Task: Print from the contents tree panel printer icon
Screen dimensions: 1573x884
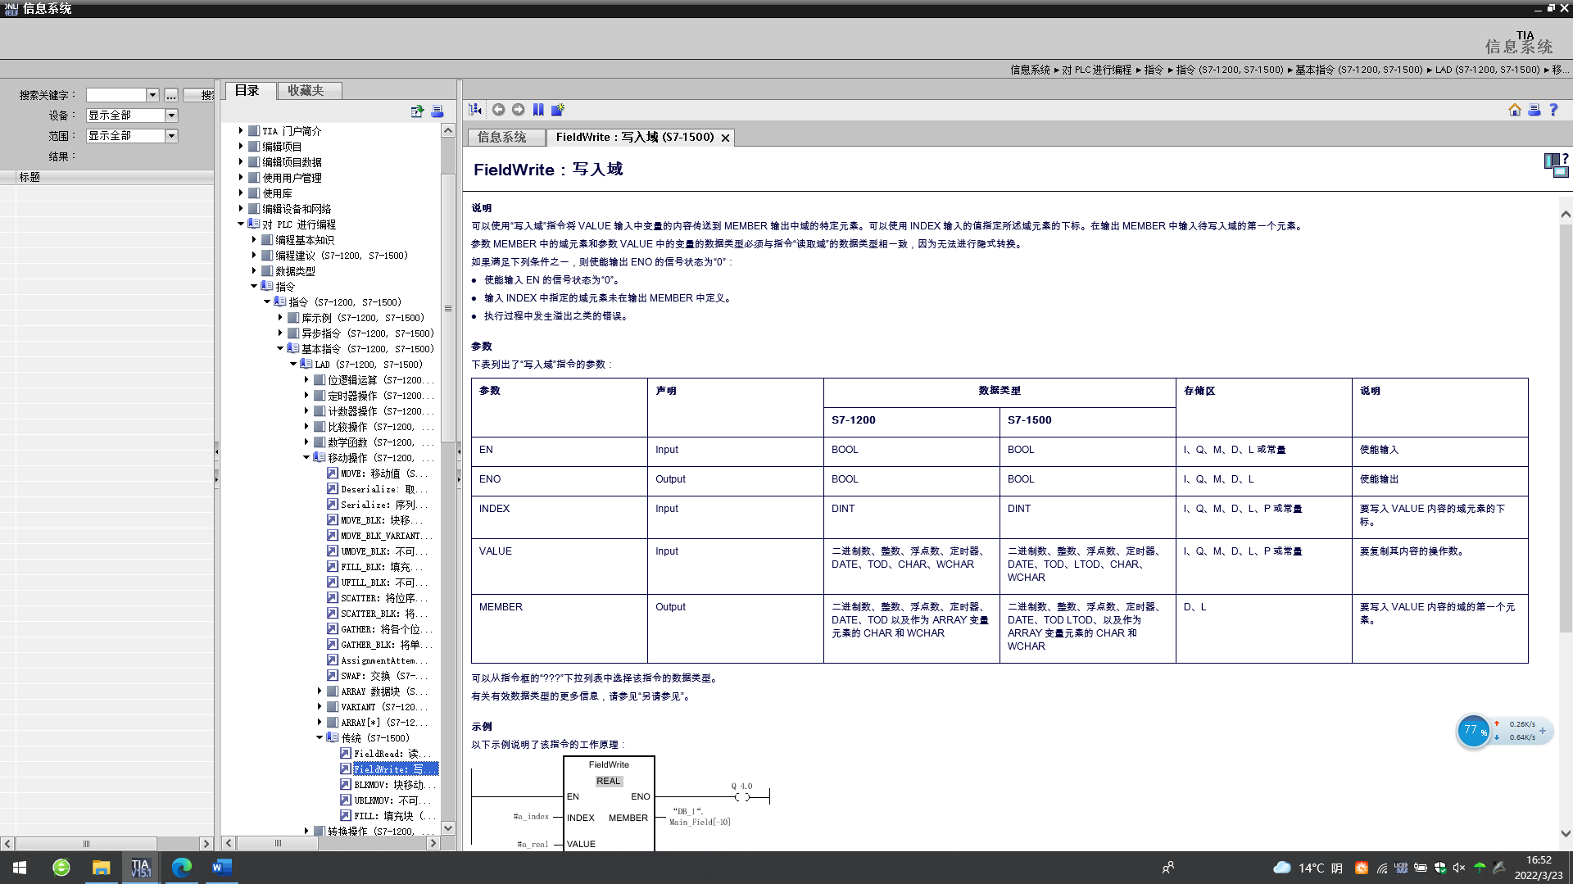Action: 437,111
